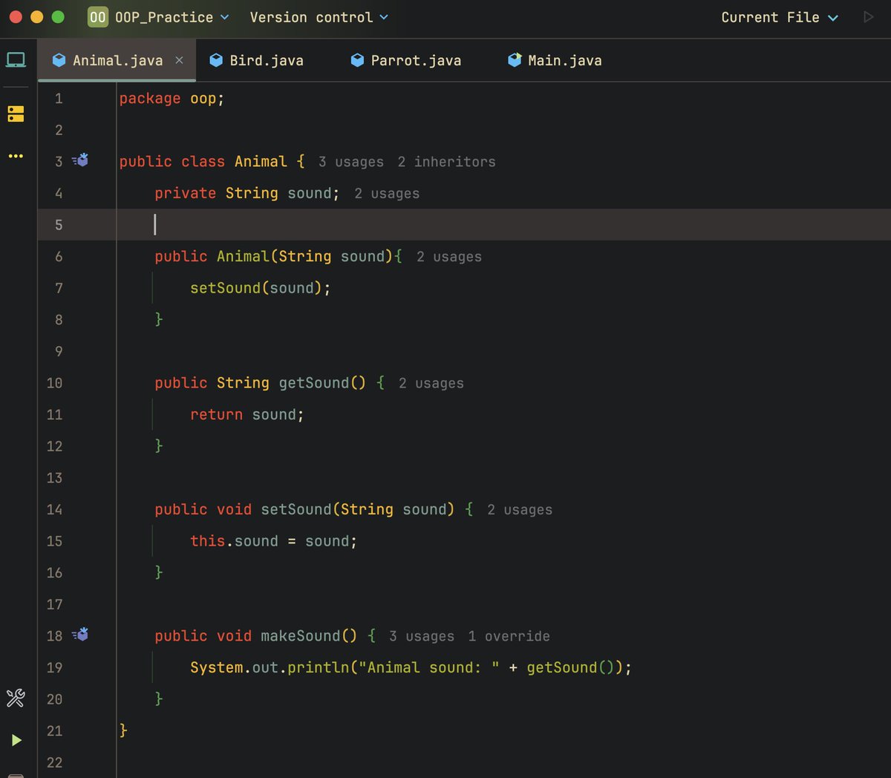
Task: Click '2 usages' hint on getSound method
Action: [x=431, y=384]
